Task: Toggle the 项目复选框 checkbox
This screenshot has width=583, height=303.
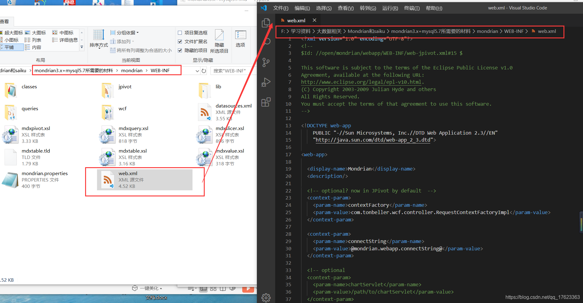Action: (x=180, y=33)
